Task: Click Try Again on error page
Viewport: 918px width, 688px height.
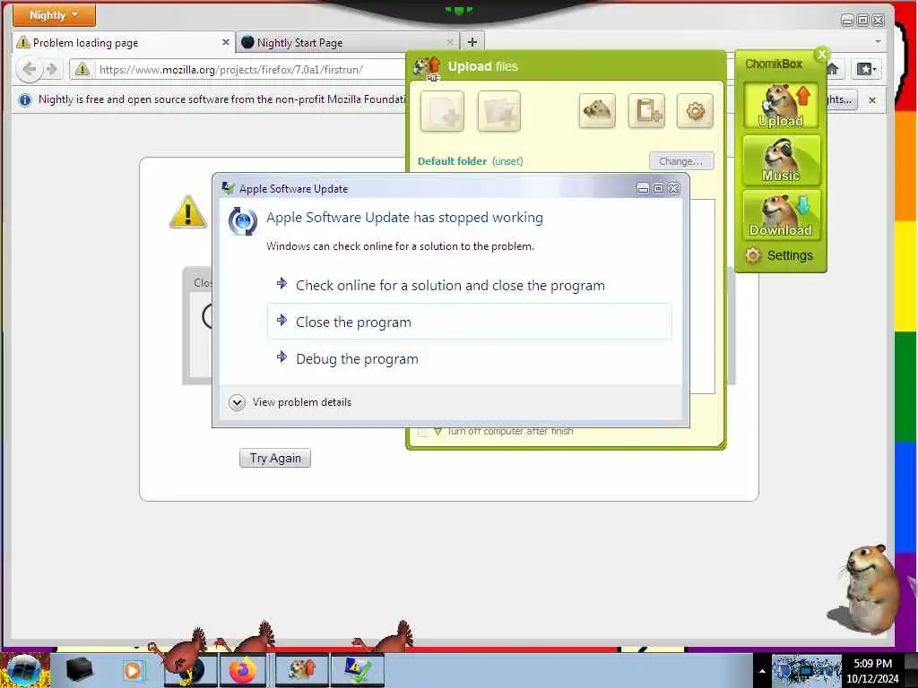Action: 275,458
